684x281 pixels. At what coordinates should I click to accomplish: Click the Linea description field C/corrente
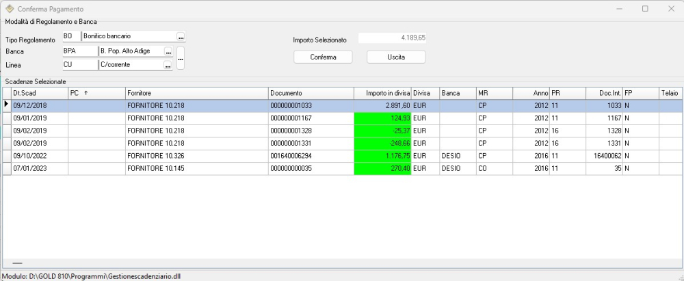tap(130, 65)
